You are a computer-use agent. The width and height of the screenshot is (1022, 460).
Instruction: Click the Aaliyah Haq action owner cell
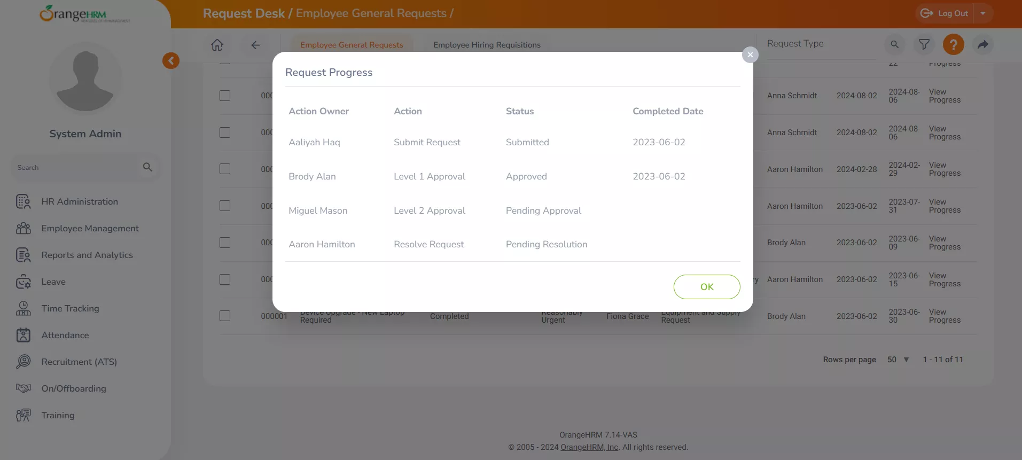pyautogui.click(x=314, y=142)
